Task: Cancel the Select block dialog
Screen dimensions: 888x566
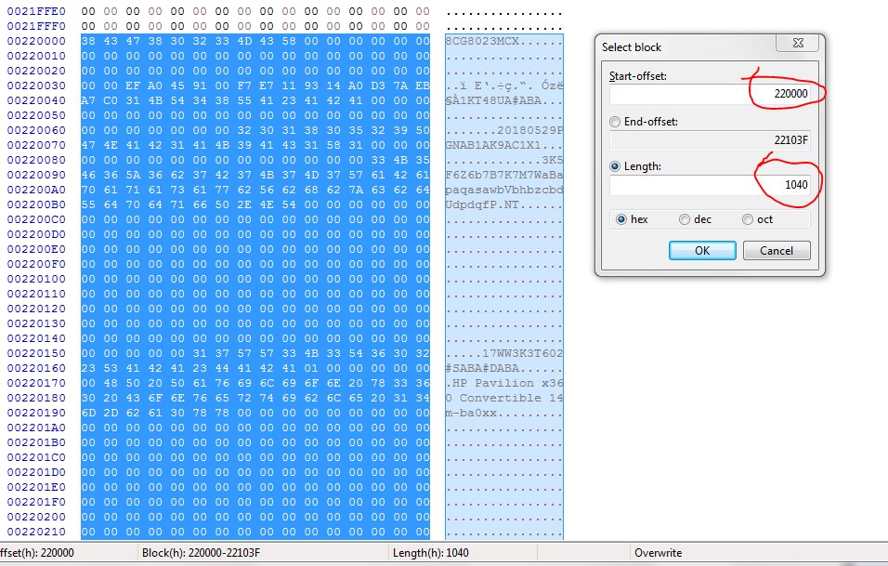Action: 777,250
